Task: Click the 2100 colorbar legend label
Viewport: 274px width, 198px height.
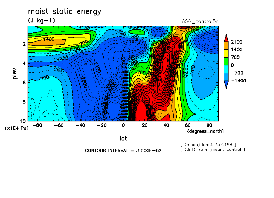Action: pos(236,42)
